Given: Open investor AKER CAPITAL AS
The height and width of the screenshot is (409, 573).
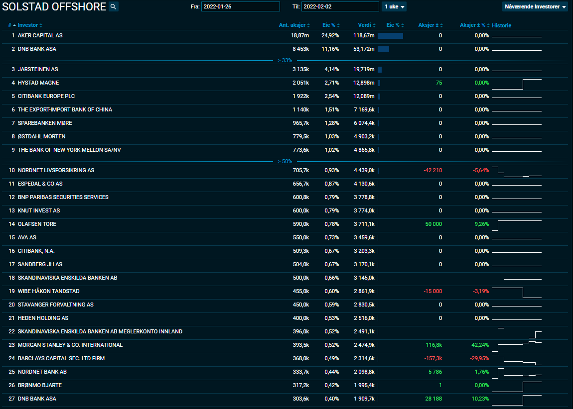Looking at the screenshot, I should coord(40,35).
